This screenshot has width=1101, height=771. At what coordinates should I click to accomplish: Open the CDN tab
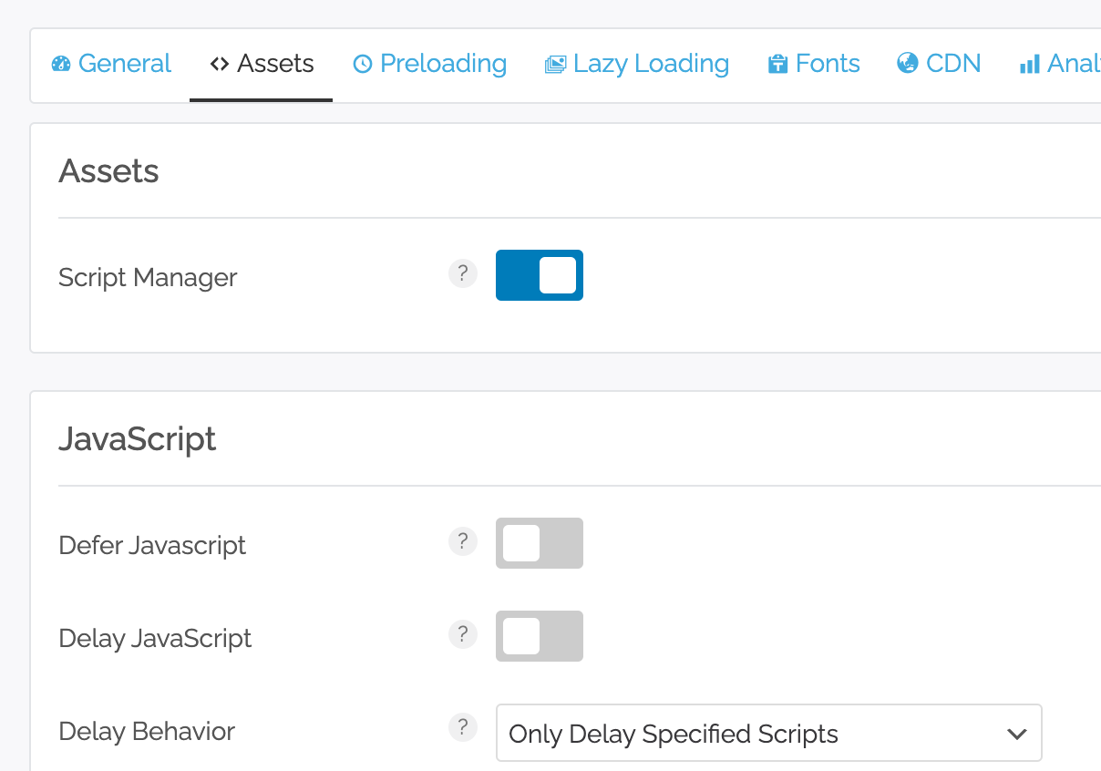click(939, 64)
